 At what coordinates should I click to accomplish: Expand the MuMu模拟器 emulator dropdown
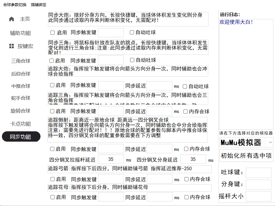246,142
